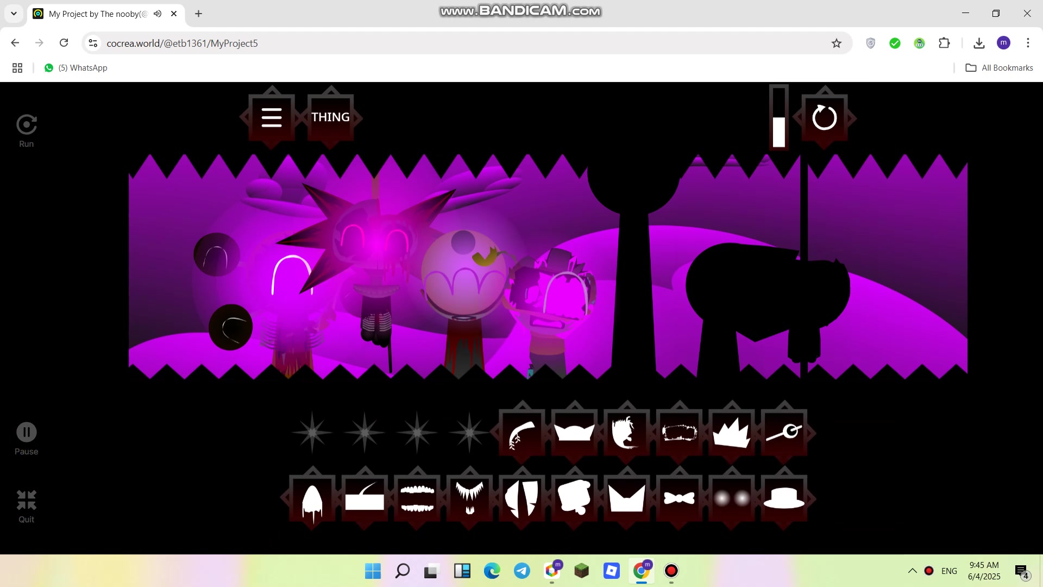Open the Windows Start menu

click(373, 571)
